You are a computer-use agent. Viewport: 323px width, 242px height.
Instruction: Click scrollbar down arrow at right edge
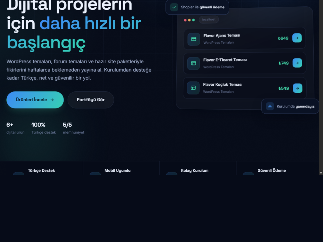[321, 173]
